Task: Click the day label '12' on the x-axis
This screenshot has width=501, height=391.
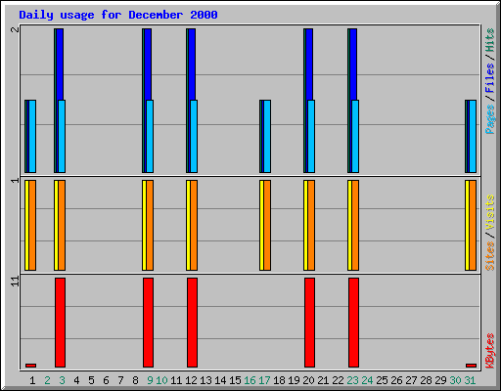Action: pos(191,380)
